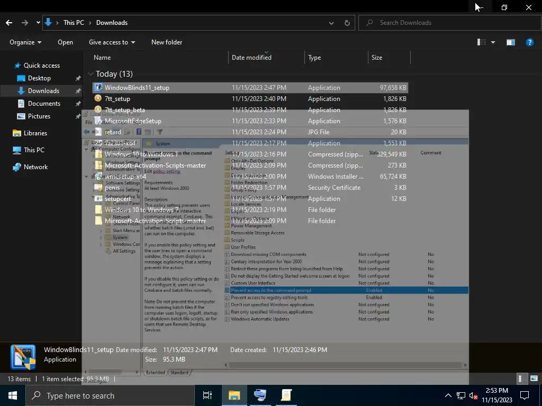Click the 97,658 KB size cell

pyautogui.click(x=393, y=88)
